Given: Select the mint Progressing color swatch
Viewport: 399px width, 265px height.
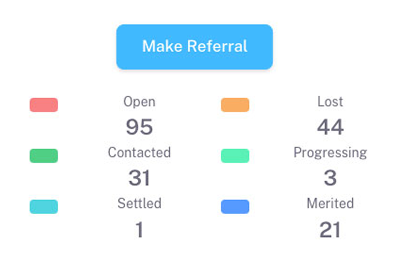Looking at the screenshot, I should [x=235, y=156].
